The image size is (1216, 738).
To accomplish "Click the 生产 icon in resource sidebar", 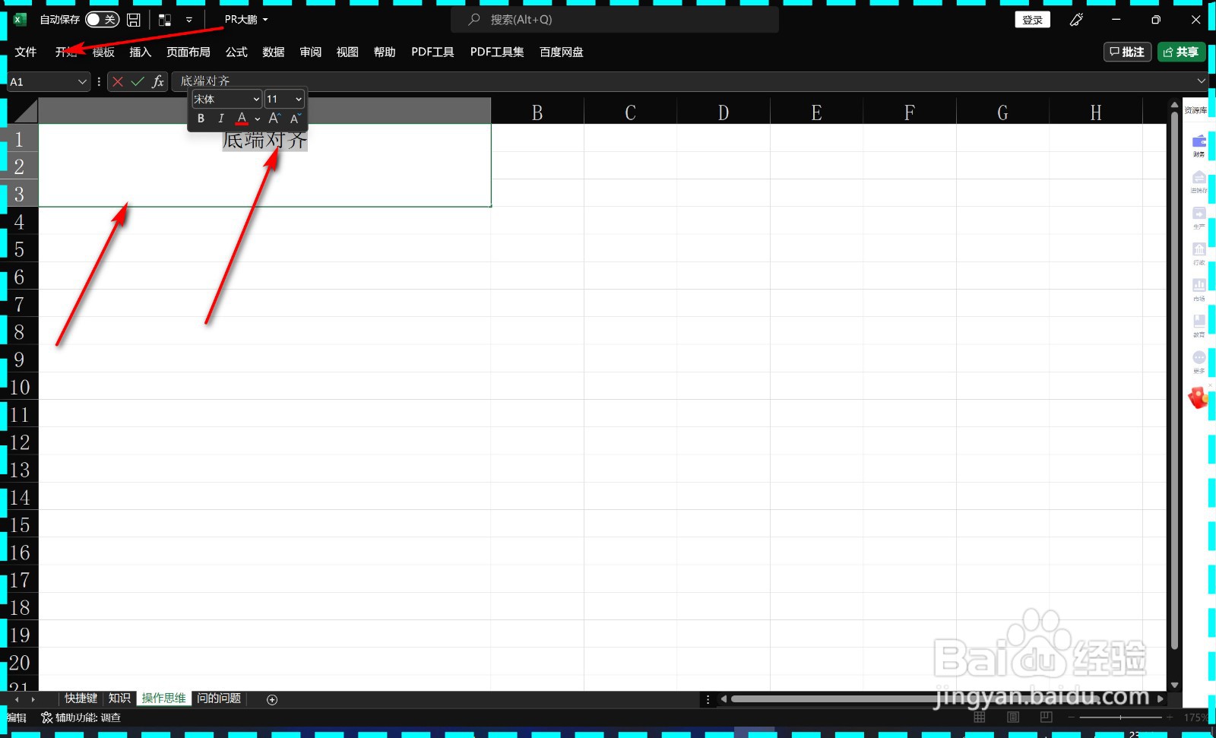I will 1199,217.
